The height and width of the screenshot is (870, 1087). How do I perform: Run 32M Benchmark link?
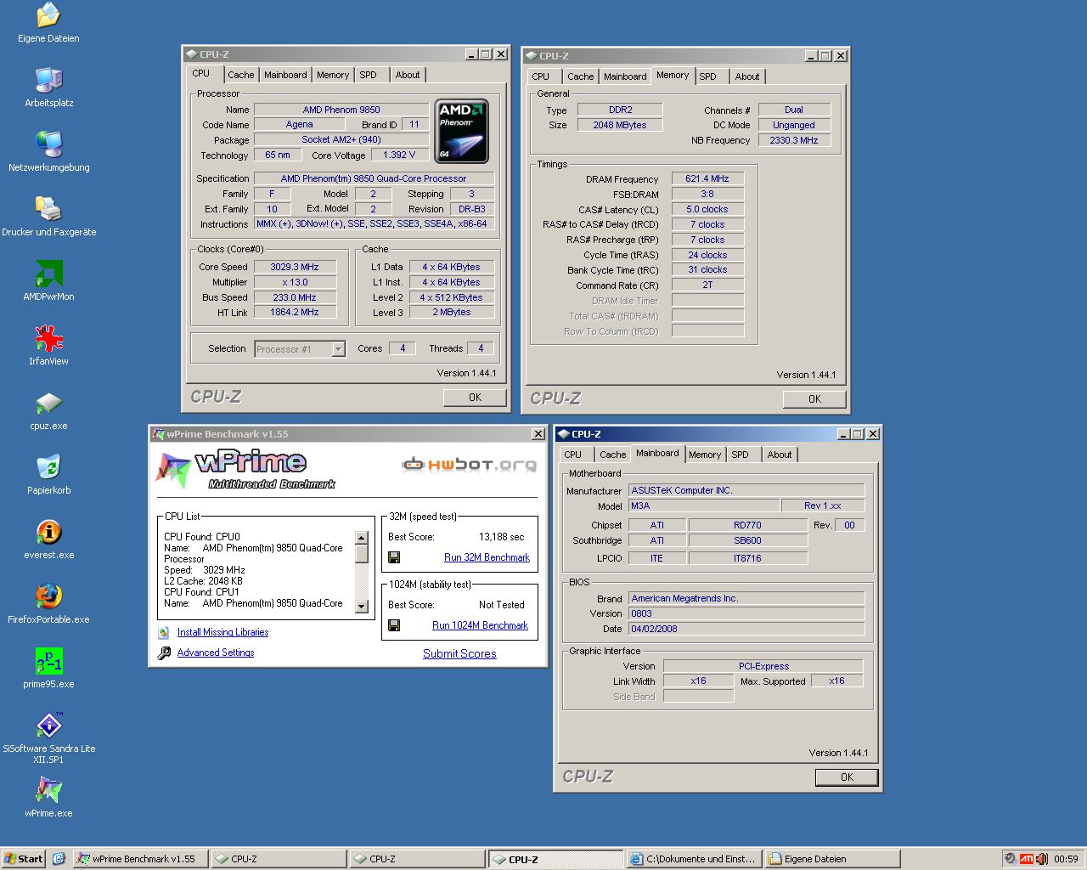[487, 557]
